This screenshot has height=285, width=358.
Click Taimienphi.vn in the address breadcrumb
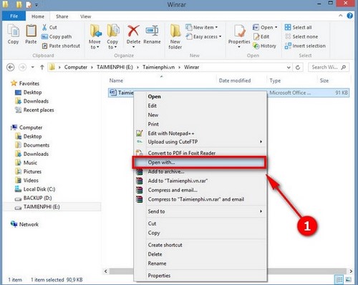click(159, 67)
